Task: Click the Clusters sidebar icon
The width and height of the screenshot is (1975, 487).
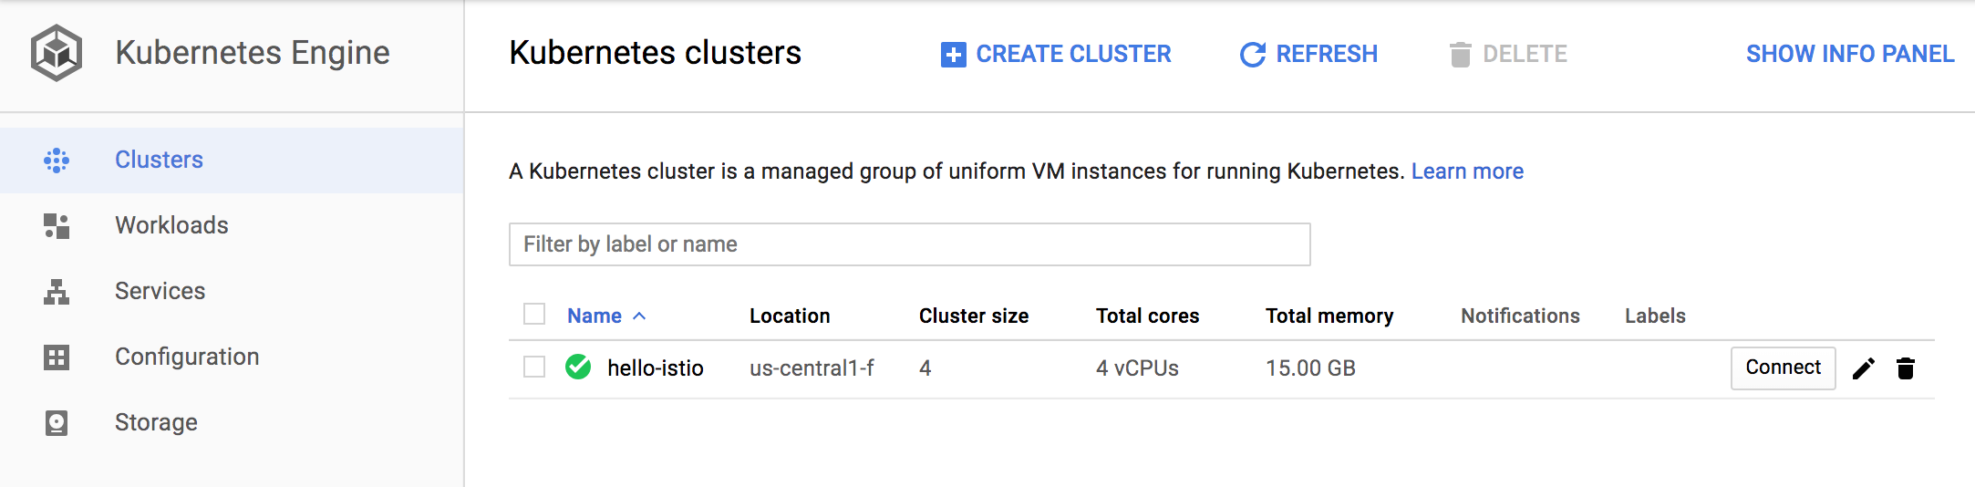Action: [x=57, y=161]
